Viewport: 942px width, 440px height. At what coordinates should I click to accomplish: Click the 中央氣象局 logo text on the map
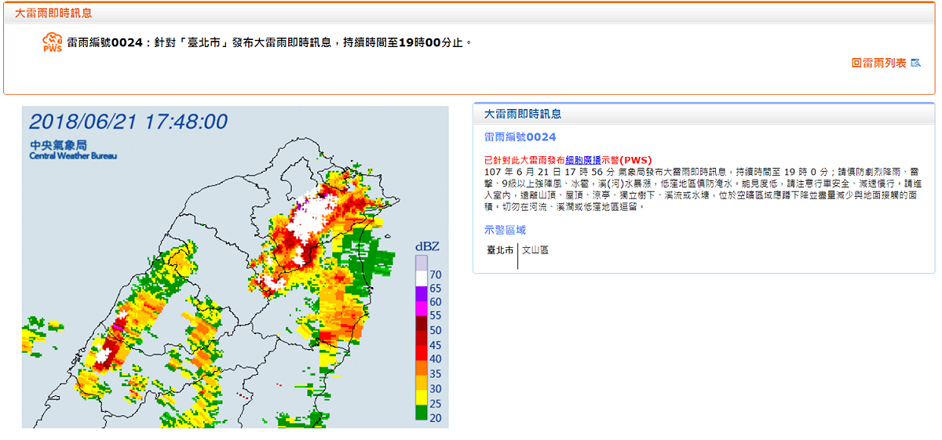coord(58,145)
